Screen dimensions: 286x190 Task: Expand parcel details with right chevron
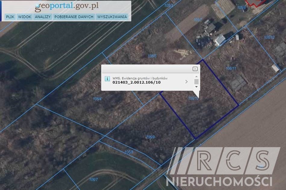187,82
